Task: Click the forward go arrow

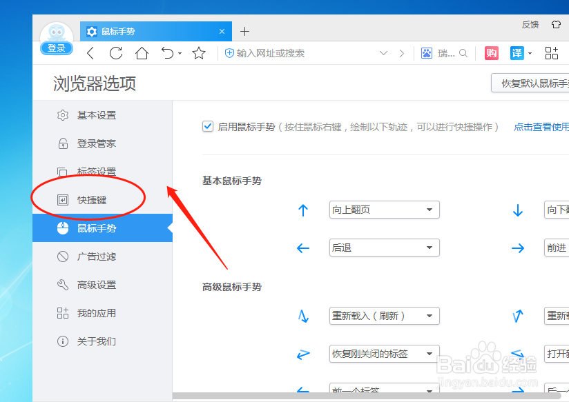Action: pos(401,53)
